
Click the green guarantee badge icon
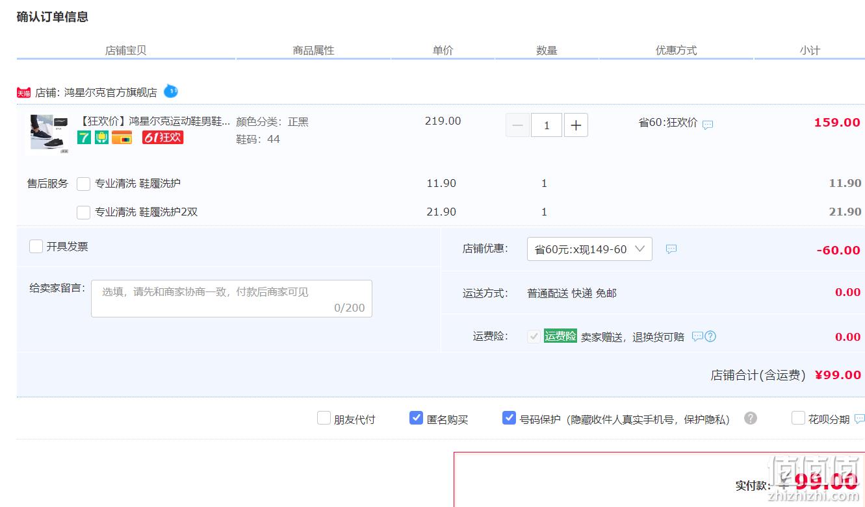[x=102, y=137]
